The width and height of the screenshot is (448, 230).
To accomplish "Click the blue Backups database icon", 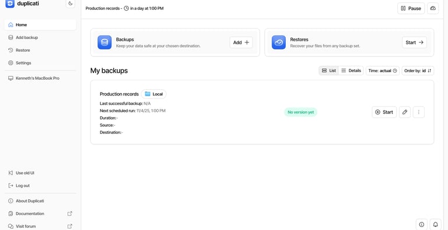I will coord(104,43).
